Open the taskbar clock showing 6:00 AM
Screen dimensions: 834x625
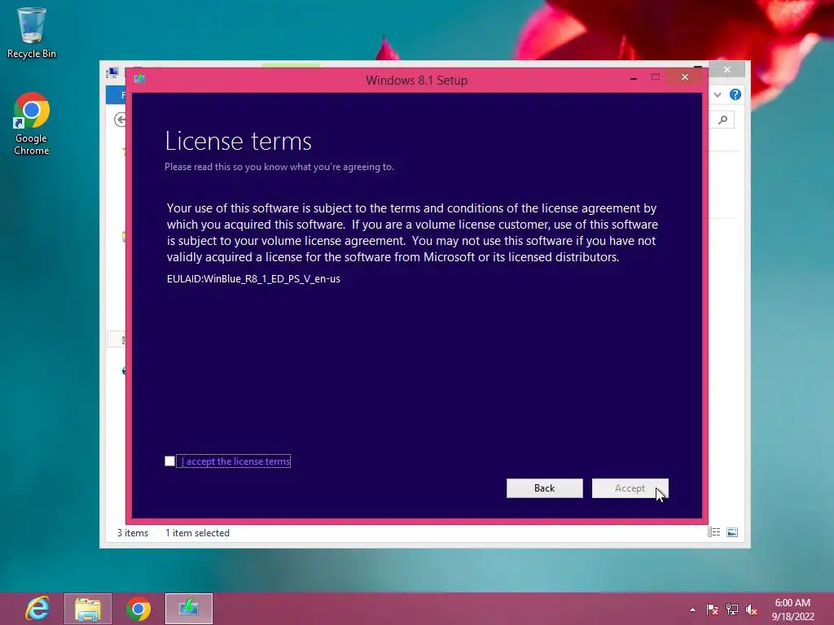pyautogui.click(x=792, y=610)
